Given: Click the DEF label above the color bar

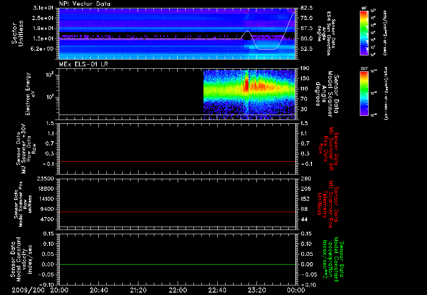Looking at the screenshot, I should point(364,69).
